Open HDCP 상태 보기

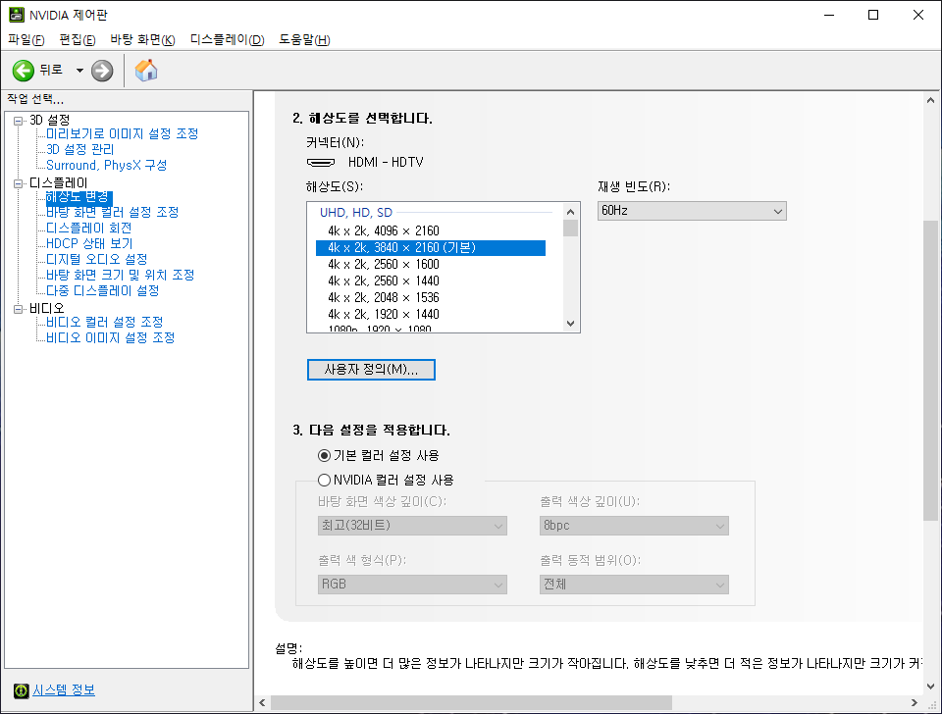coord(89,243)
